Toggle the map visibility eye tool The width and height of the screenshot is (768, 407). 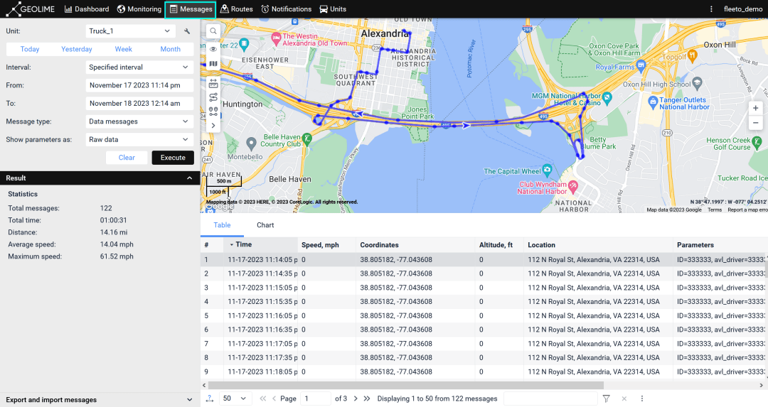tap(213, 49)
